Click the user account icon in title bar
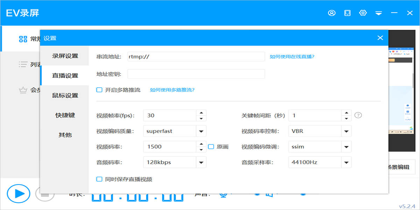This screenshot has width=420, height=210. click(331, 13)
